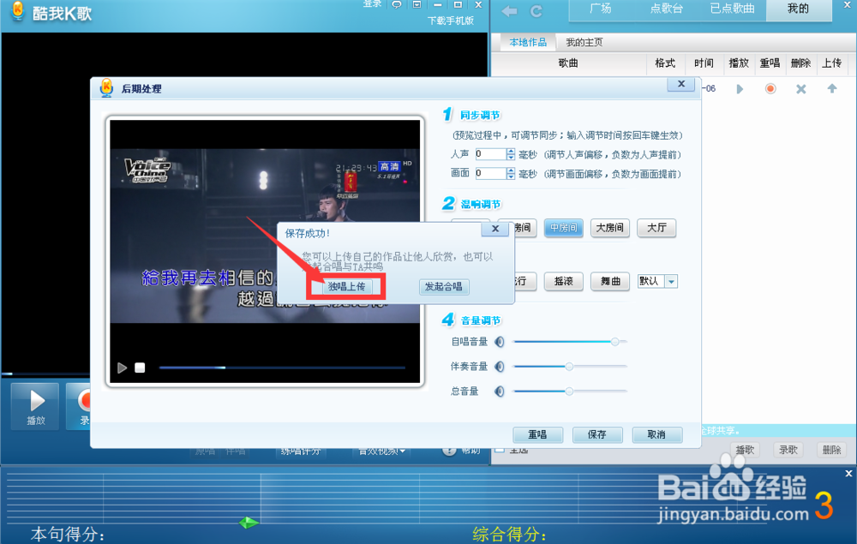Mute the 自唱音量 speaker icon
Viewport: 857px width, 544px height.
[499, 342]
